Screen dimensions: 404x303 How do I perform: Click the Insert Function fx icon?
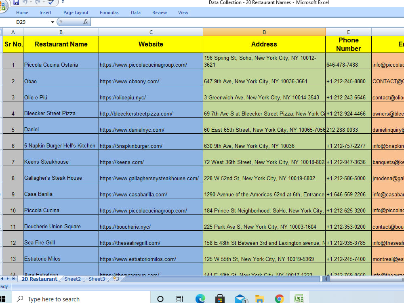[86, 22]
